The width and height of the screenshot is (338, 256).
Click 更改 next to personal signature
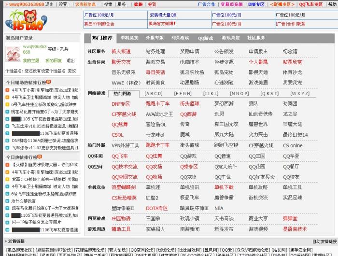point(72,71)
